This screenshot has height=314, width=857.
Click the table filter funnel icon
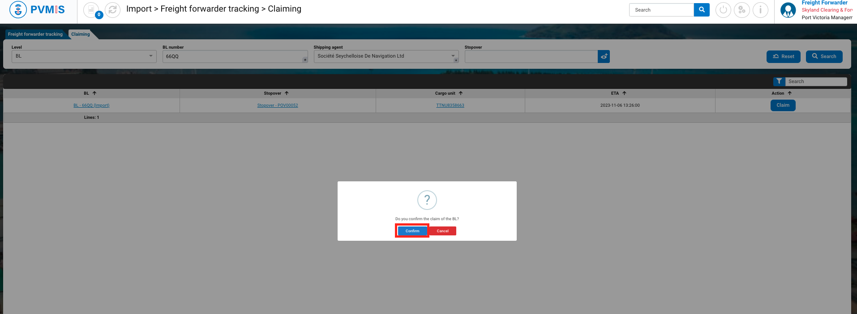point(779,81)
